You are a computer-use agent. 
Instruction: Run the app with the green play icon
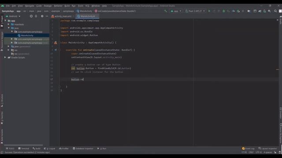pos(209,11)
